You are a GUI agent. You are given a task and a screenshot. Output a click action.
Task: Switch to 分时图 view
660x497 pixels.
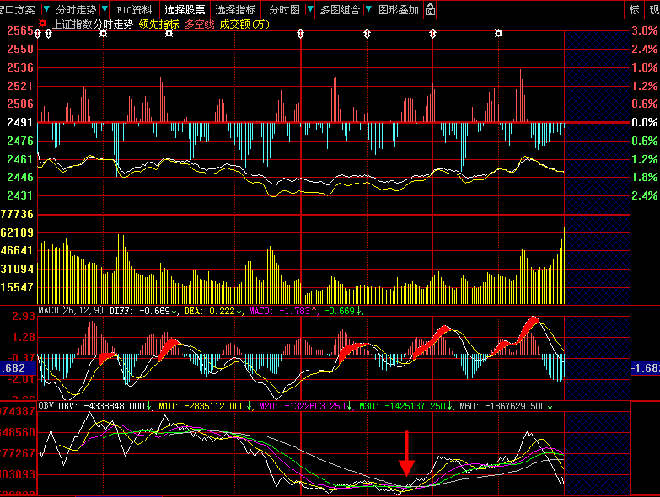coord(285,9)
